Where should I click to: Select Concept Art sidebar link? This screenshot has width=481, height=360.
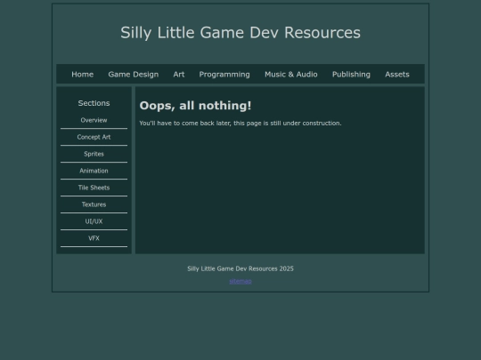[94, 137]
